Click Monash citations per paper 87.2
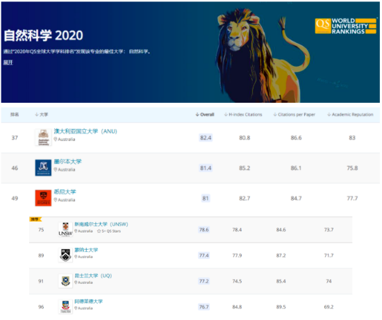The width and height of the screenshot is (382, 320). [x=281, y=255]
